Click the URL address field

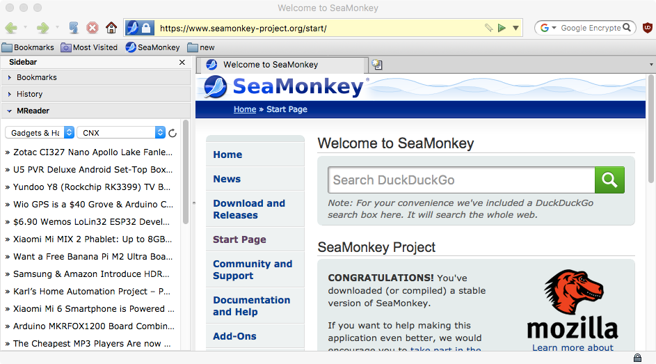point(319,28)
